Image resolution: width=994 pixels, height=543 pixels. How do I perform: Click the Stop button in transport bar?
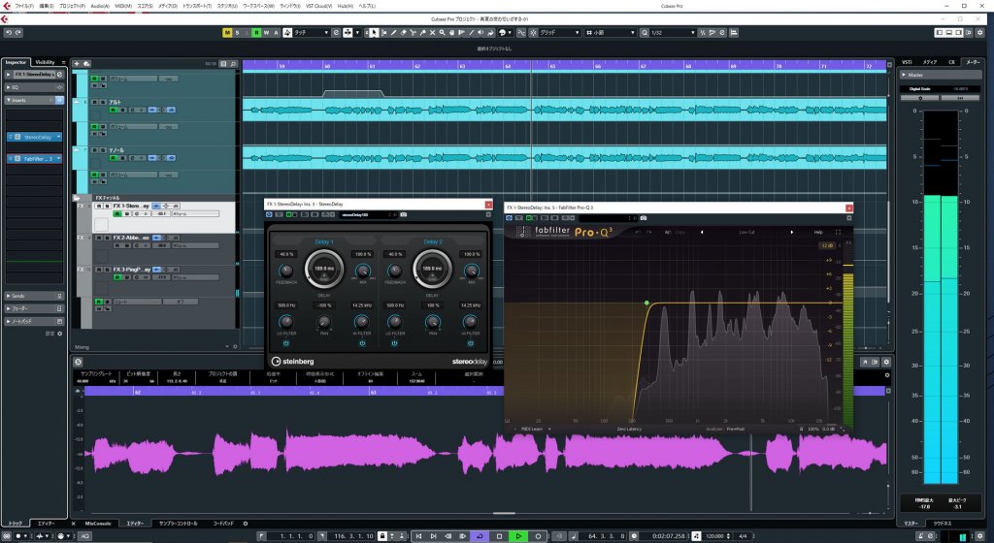tap(498, 535)
